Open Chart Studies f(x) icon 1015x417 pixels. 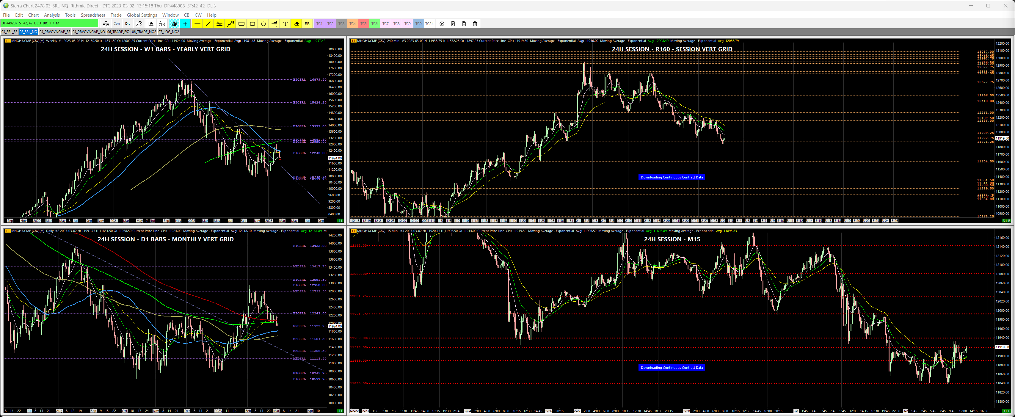click(x=161, y=24)
